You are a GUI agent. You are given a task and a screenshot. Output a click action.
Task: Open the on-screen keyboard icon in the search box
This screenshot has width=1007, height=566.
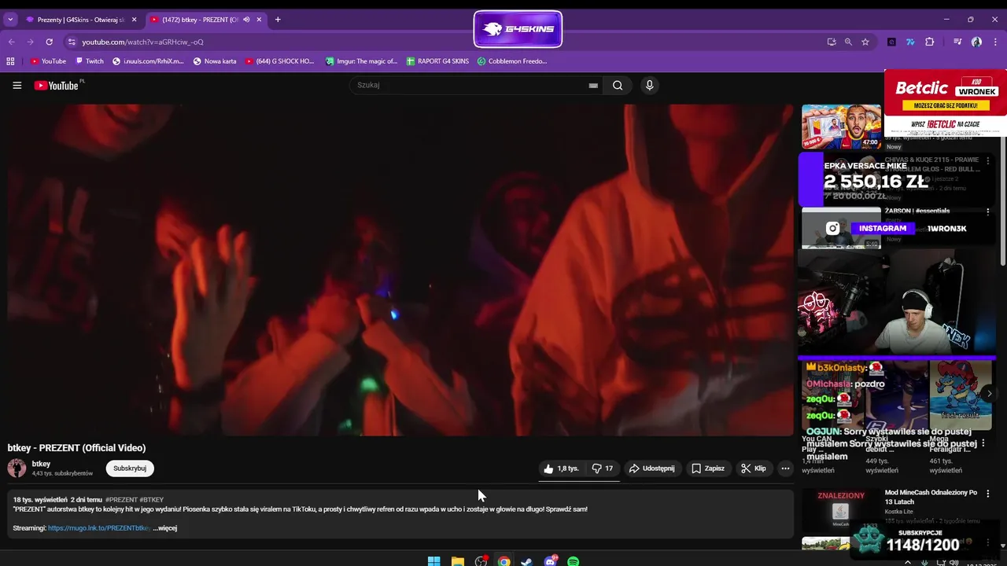[x=593, y=86]
